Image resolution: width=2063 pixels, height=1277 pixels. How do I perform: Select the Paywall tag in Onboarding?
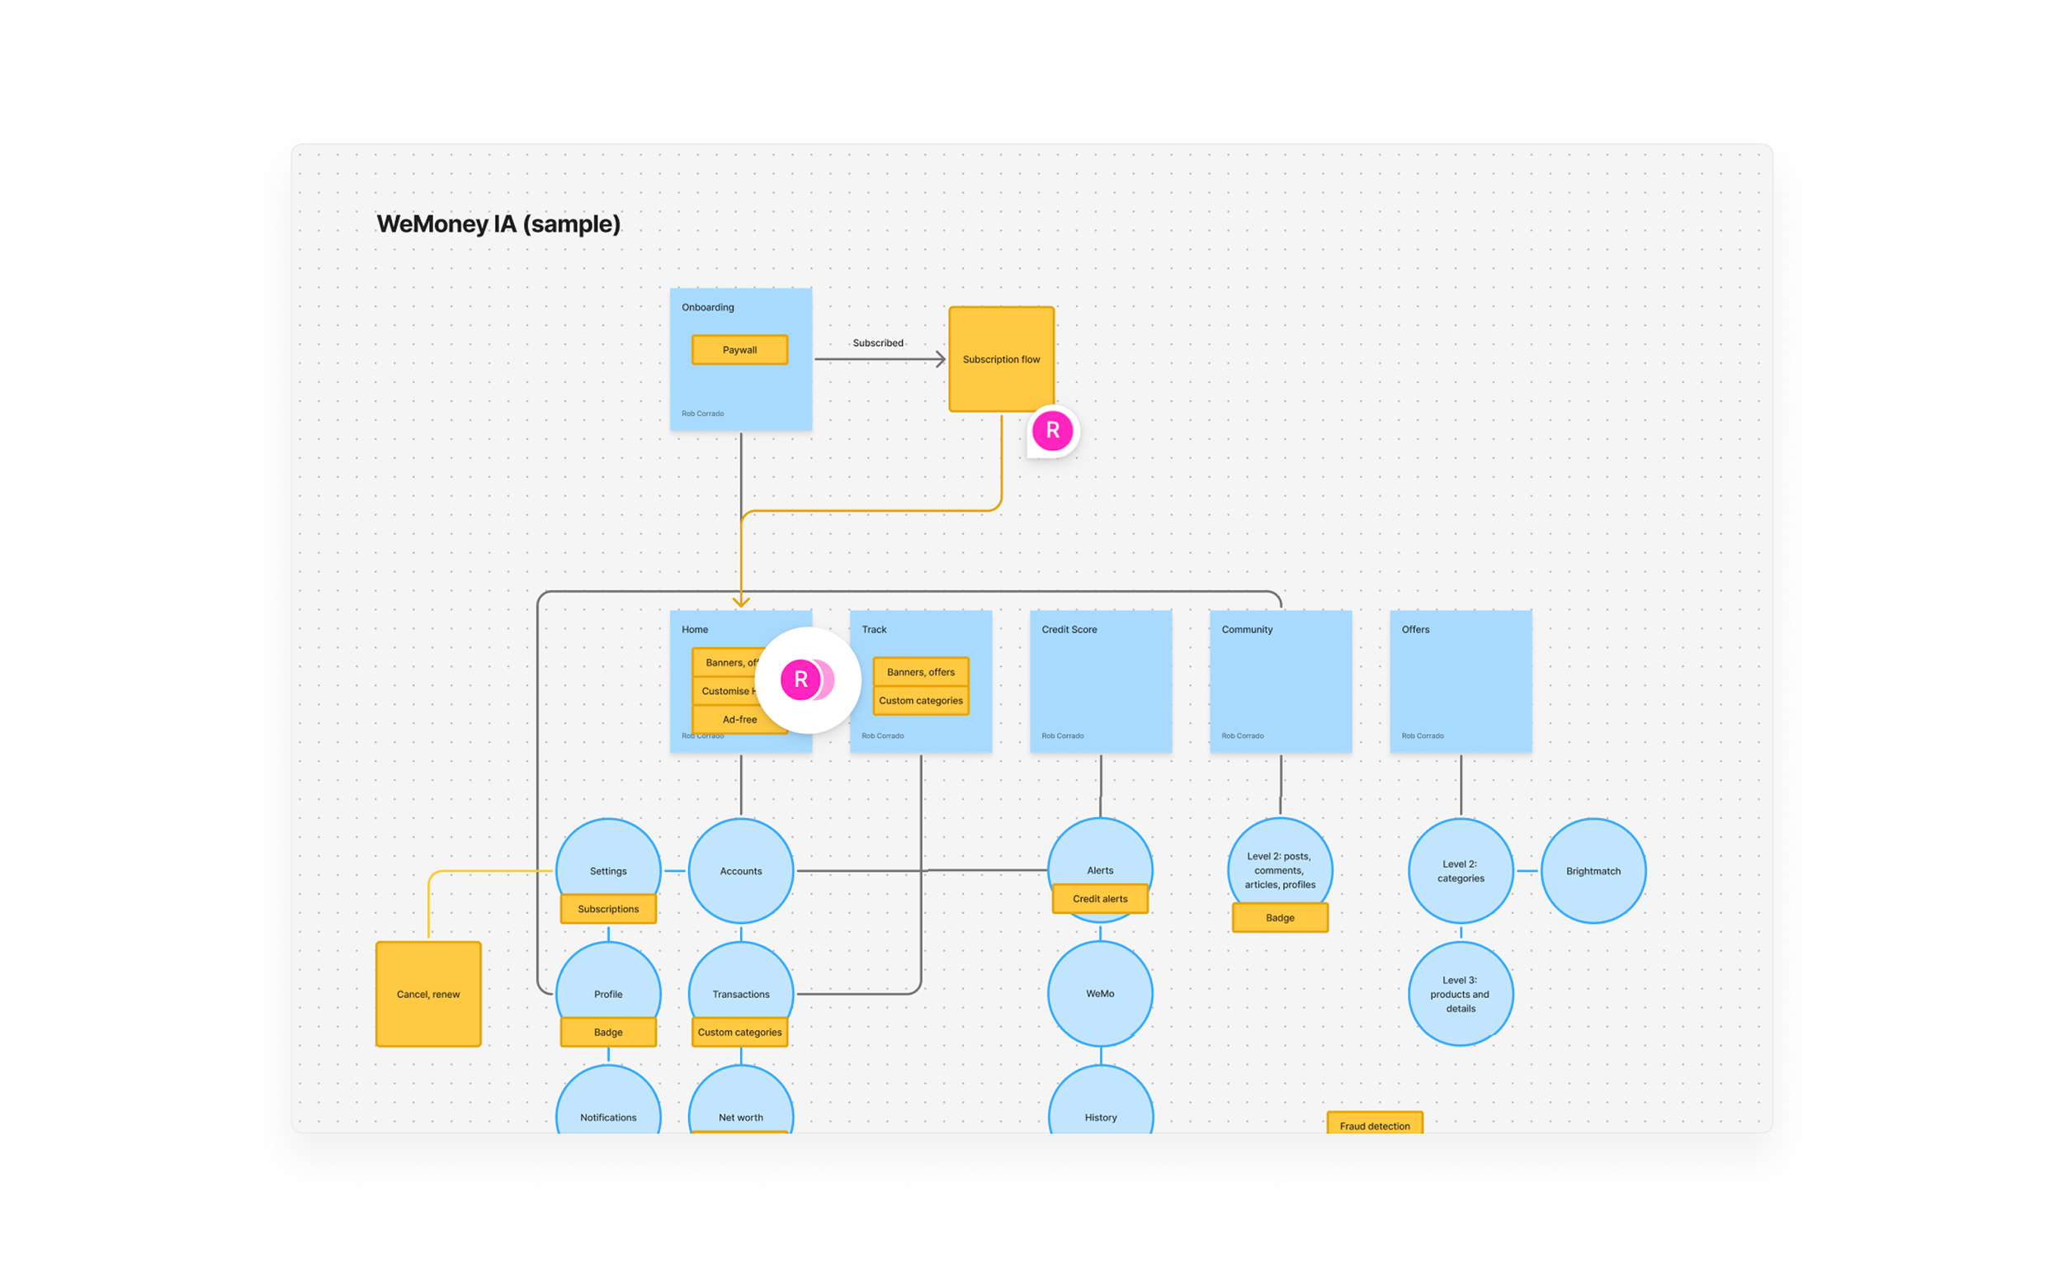(x=739, y=350)
